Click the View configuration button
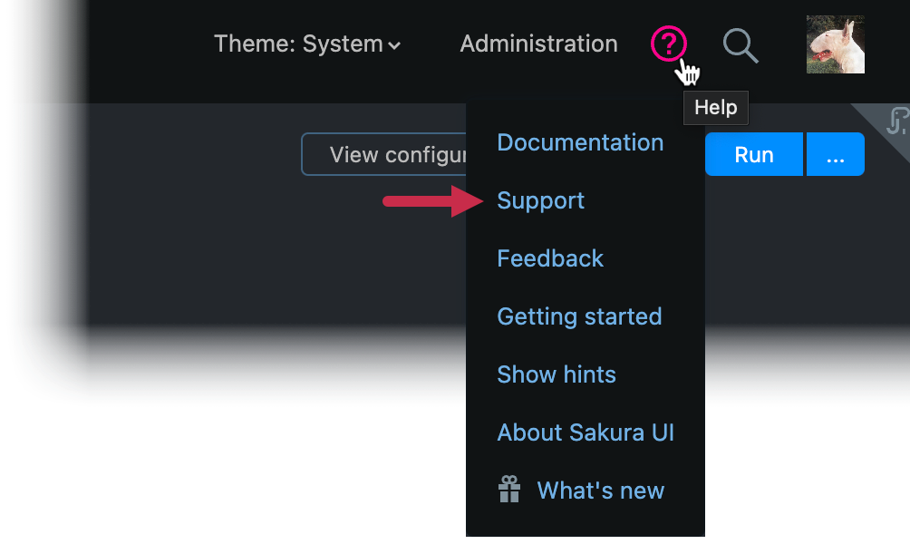The width and height of the screenshot is (910, 544). 384,155
